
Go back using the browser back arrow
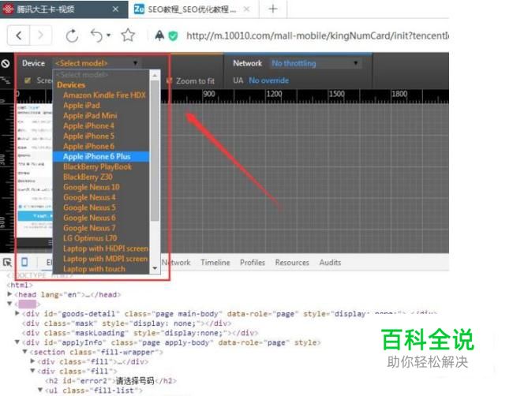pyautogui.click(x=19, y=35)
